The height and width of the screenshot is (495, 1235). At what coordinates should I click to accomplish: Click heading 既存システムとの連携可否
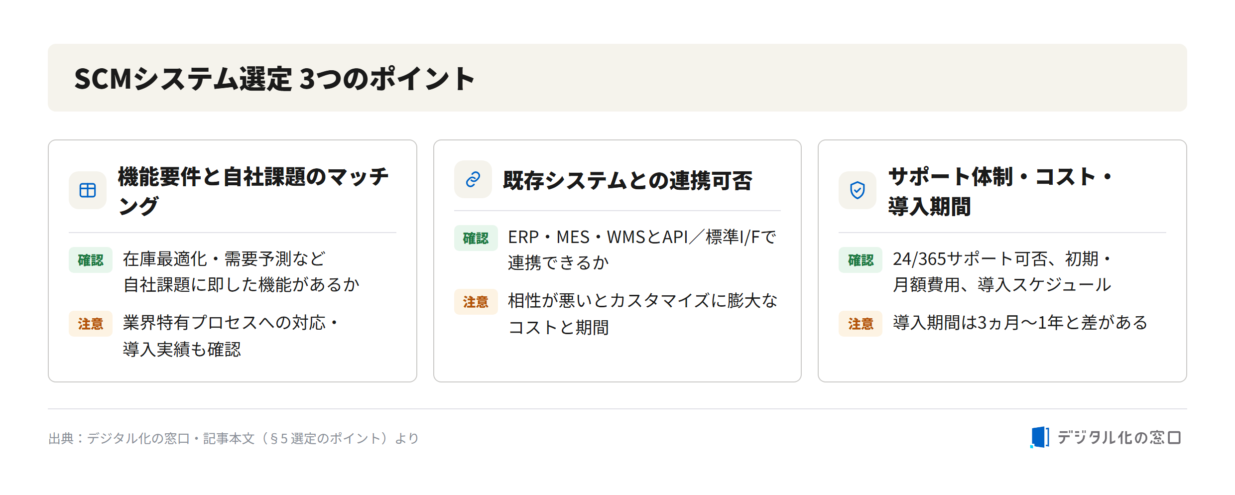(x=628, y=180)
